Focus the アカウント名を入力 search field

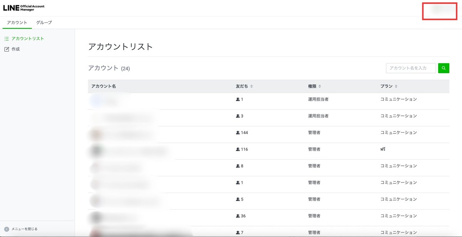tap(411, 68)
